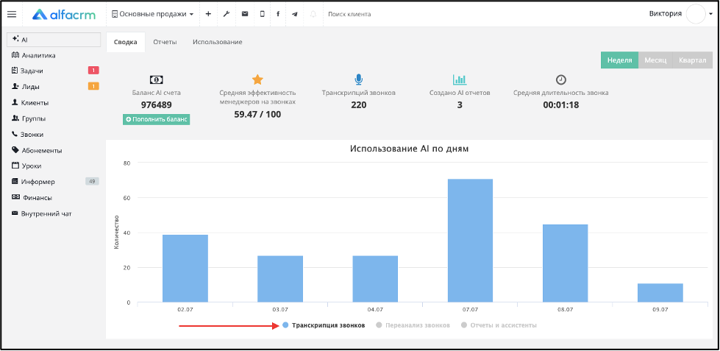
Task: Select the Неделя period button
Action: point(619,60)
